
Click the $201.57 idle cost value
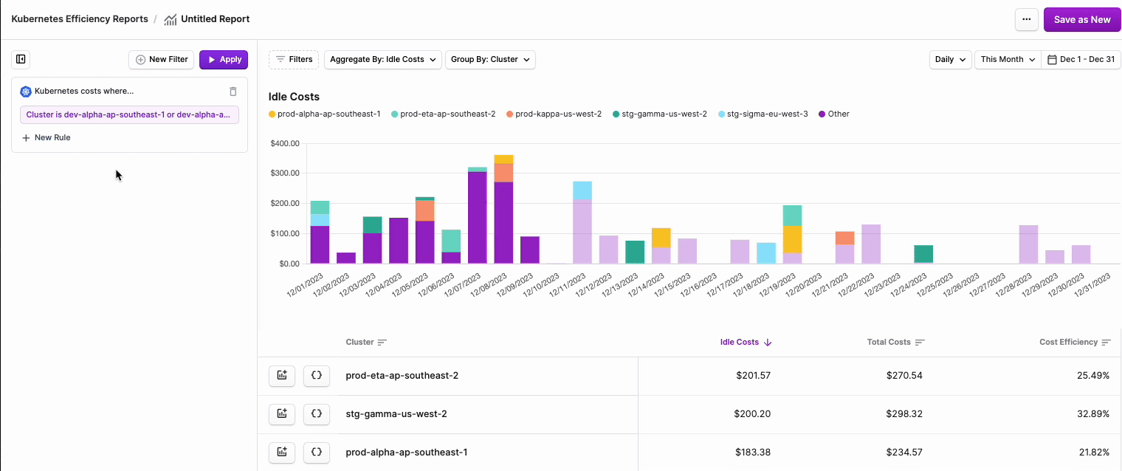753,375
